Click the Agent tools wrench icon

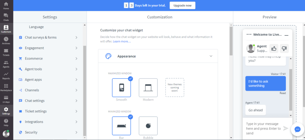coord(21,69)
